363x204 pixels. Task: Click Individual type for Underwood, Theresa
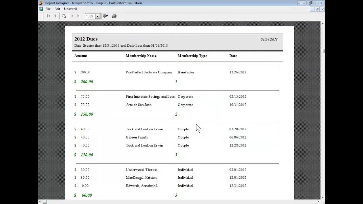coord(185,170)
